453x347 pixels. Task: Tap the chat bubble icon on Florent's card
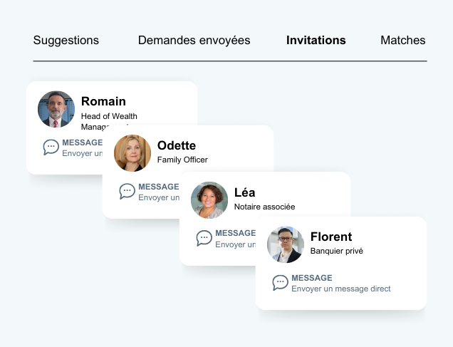pos(281,283)
